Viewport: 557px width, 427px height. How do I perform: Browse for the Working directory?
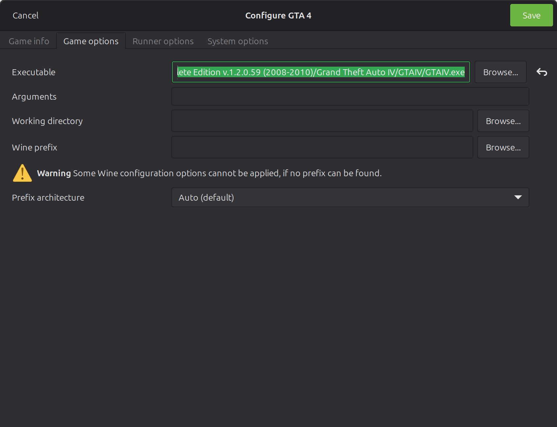pos(503,121)
